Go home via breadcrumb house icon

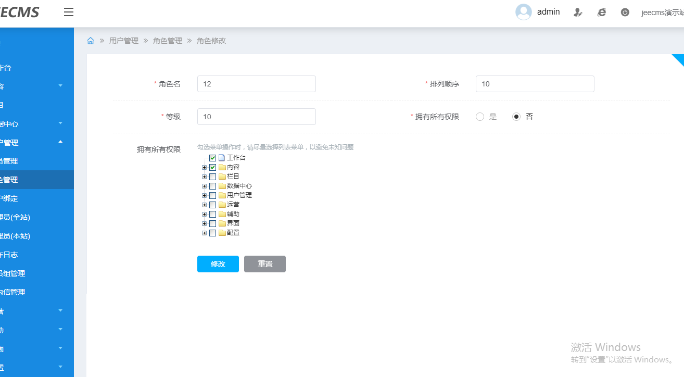click(x=91, y=41)
